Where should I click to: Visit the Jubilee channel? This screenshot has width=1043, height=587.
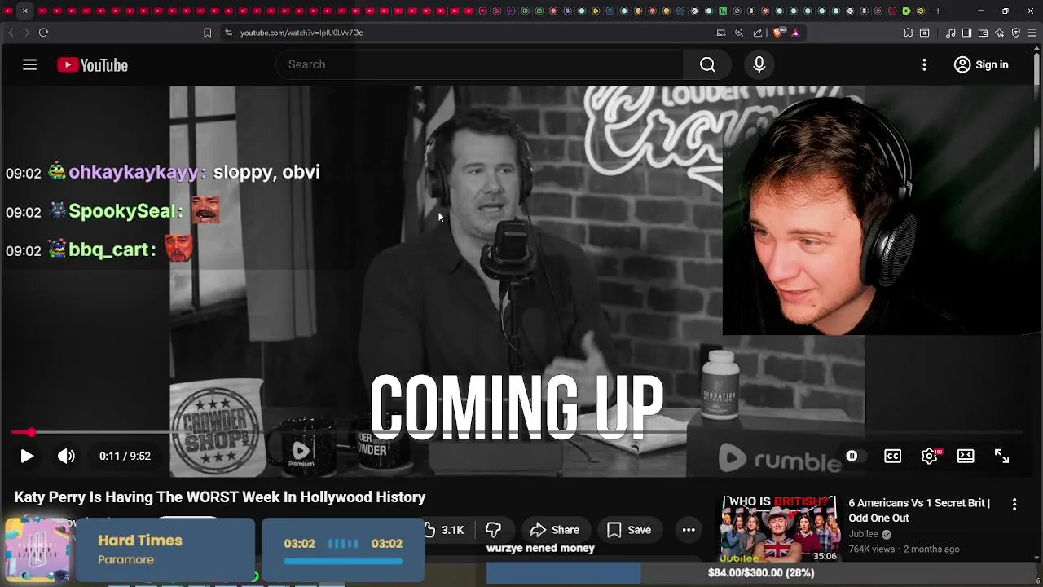click(864, 534)
